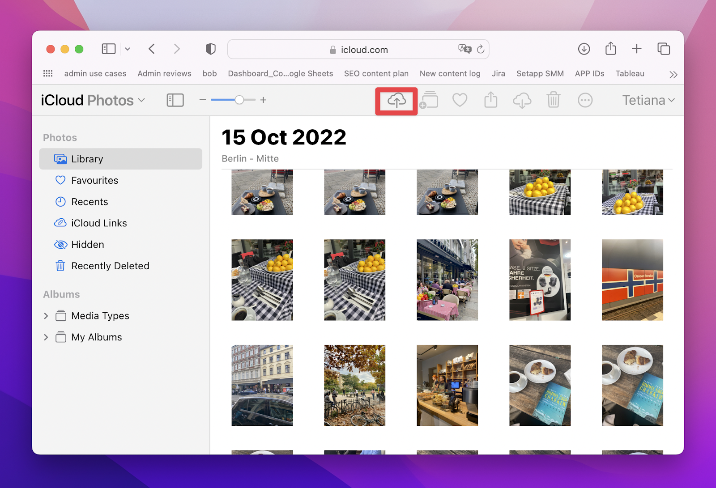The width and height of the screenshot is (716, 488).
Task: Click the favourites grid dots icon
Action: pos(48,73)
